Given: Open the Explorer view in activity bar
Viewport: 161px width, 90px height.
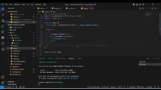Looking at the screenshot, I should coord(3,9).
